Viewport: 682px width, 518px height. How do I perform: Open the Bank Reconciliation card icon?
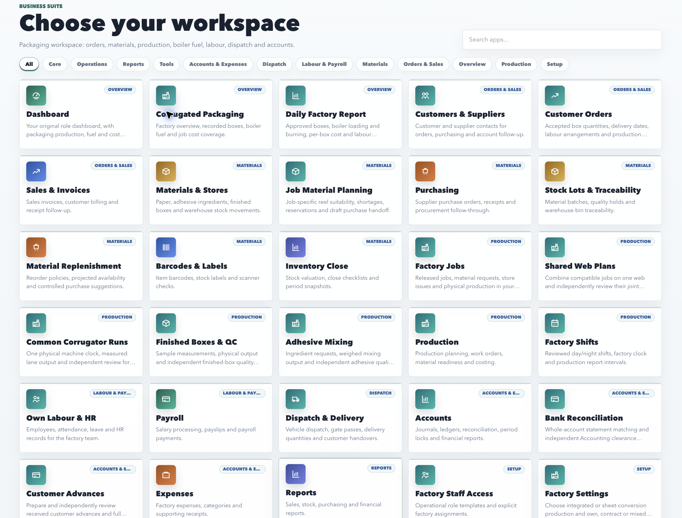pos(555,399)
